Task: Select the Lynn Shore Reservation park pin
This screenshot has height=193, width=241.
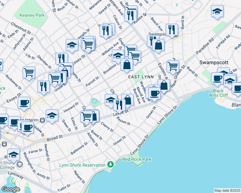Action: [x=110, y=165]
